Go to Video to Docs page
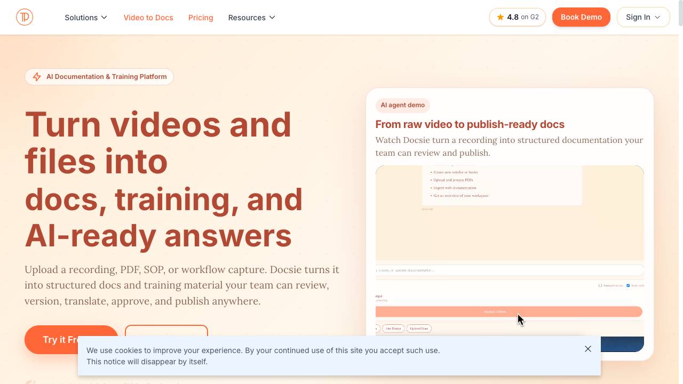 [x=148, y=18]
